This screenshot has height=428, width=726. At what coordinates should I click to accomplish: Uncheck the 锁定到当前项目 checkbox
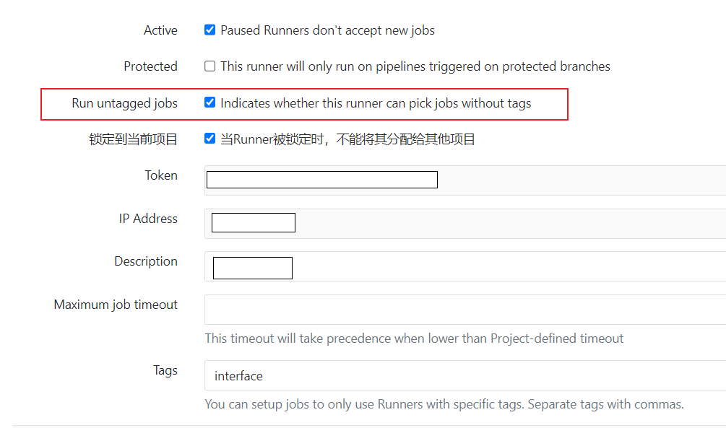[209, 139]
